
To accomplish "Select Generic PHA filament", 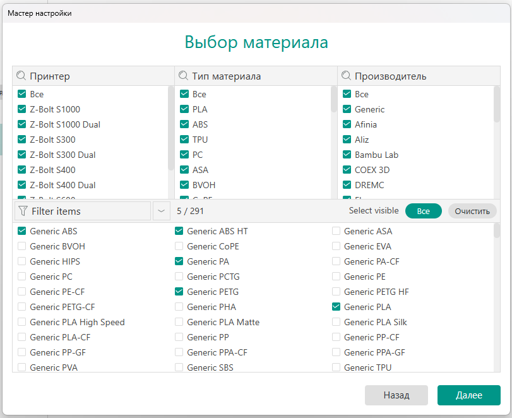I will click(x=179, y=307).
